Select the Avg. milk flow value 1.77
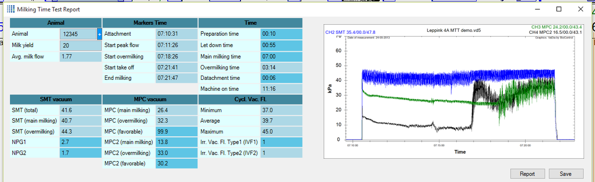Image resolution: width=595 pixels, height=182 pixels. [80, 57]
